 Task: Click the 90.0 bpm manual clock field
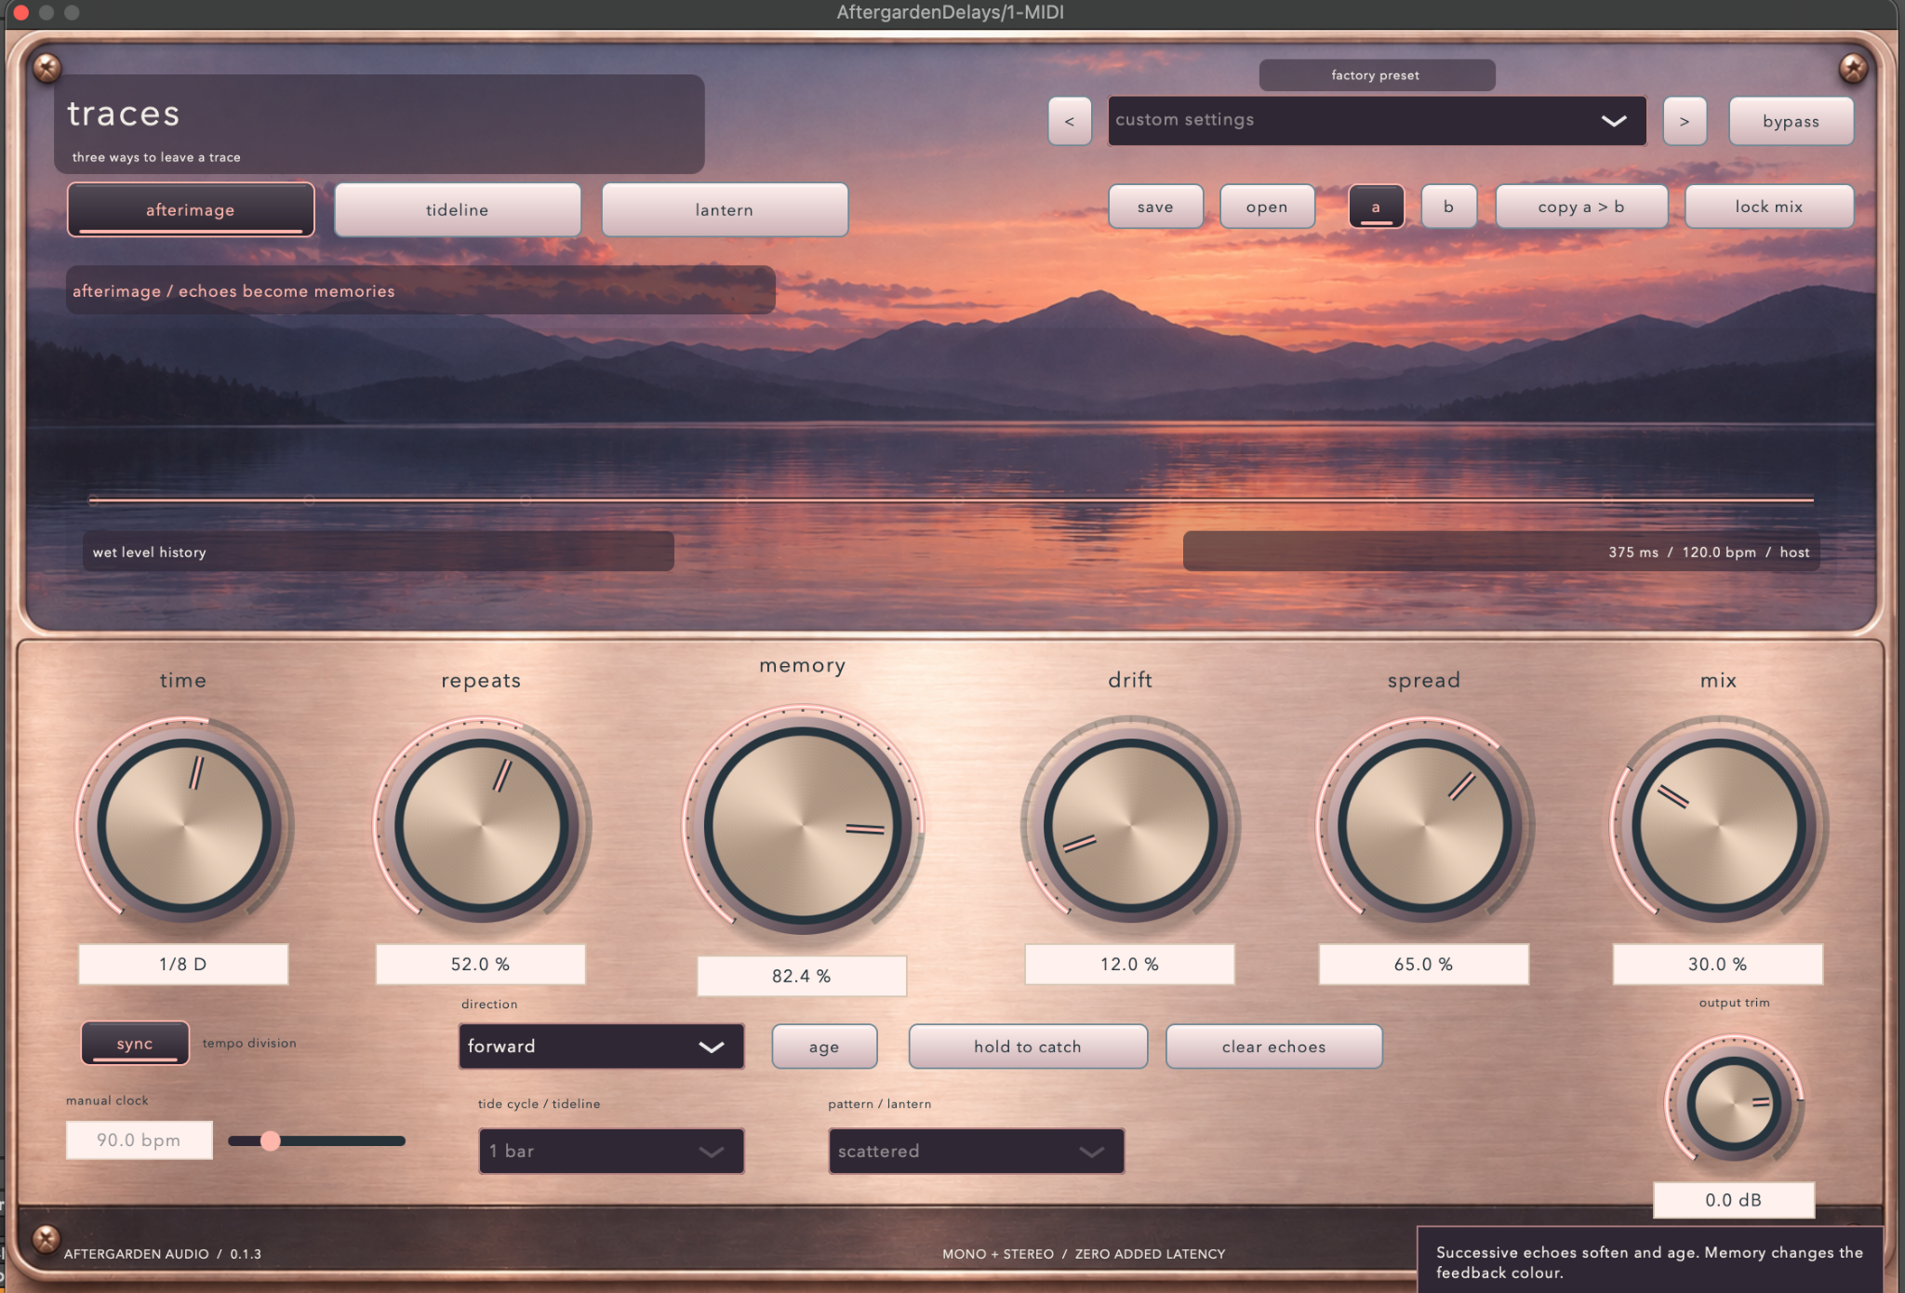[x=139, y=1140]
